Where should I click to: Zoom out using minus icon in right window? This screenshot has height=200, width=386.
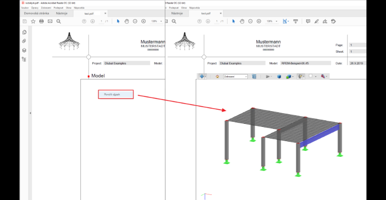[250, 21]
